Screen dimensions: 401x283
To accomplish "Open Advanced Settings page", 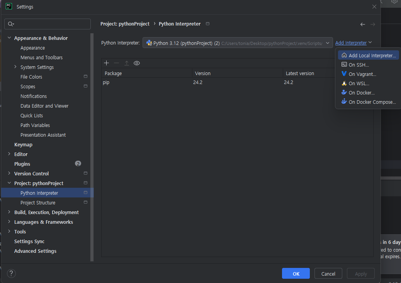I will point(35,251).
